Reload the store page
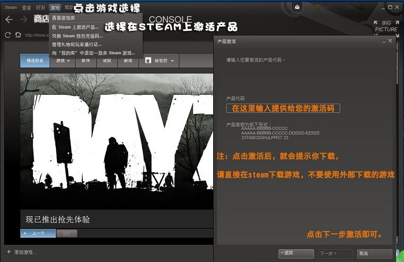404x262 pixels. pos(7,35)
